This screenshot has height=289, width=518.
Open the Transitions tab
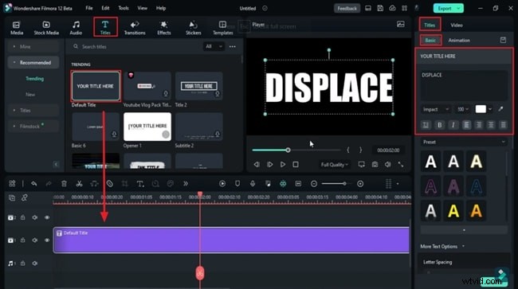(135, 28)
